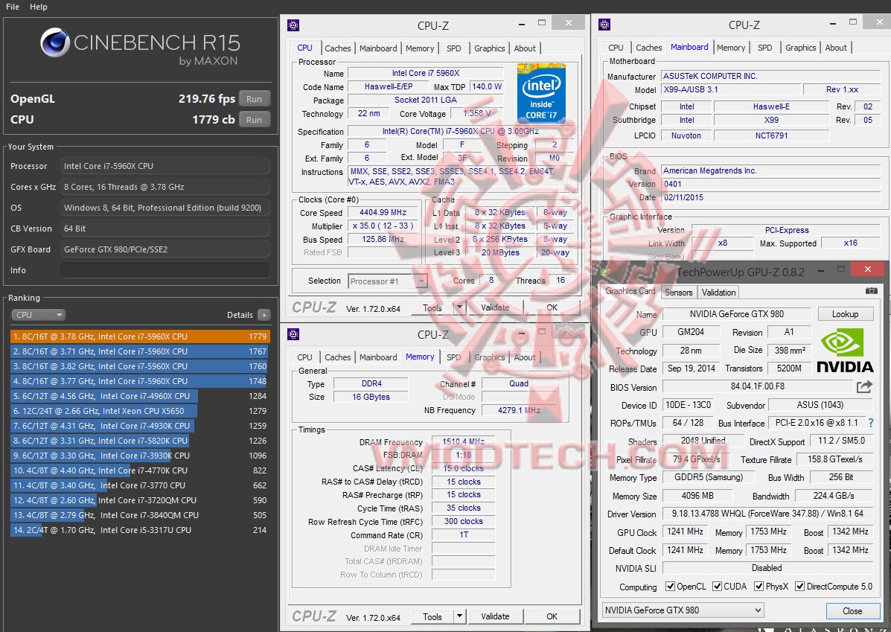891x632 pixels.
Task: Toggle the DirectCompute 5.0 checkbox
Action: click(799, 586)
